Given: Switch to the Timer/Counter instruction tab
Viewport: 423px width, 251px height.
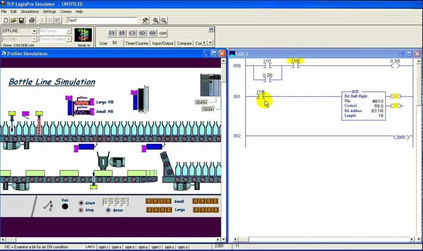Looking at the screenshot, I should [137, 43].
